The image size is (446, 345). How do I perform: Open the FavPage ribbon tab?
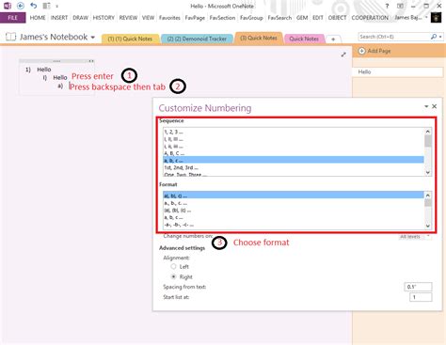coord(195,18)
